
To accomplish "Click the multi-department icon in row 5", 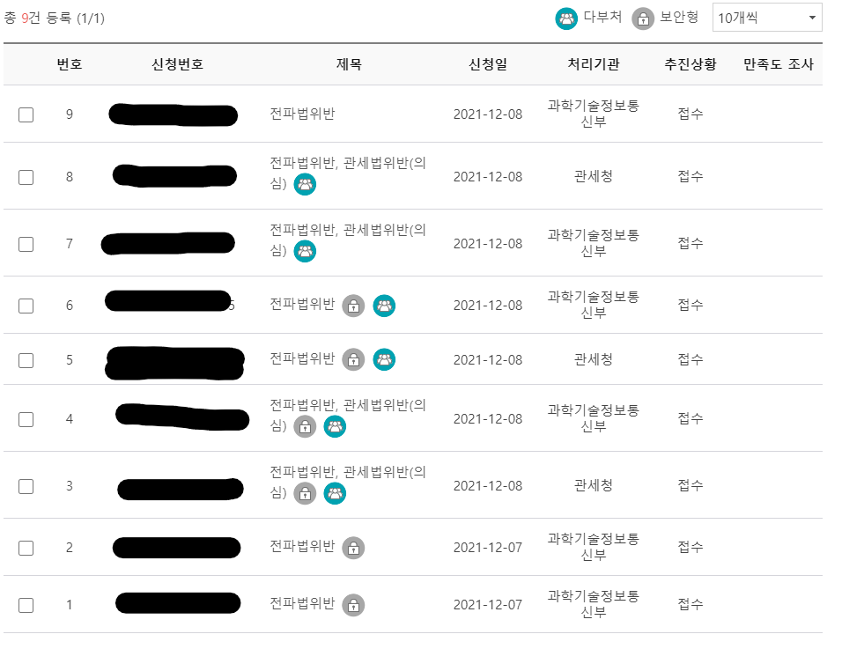I will pyautogui.click(x=384, y=359).
